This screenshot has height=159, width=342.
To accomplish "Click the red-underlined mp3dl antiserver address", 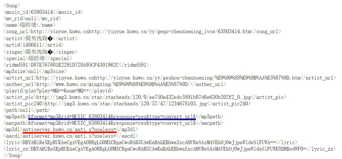I will tap(70, 130).
